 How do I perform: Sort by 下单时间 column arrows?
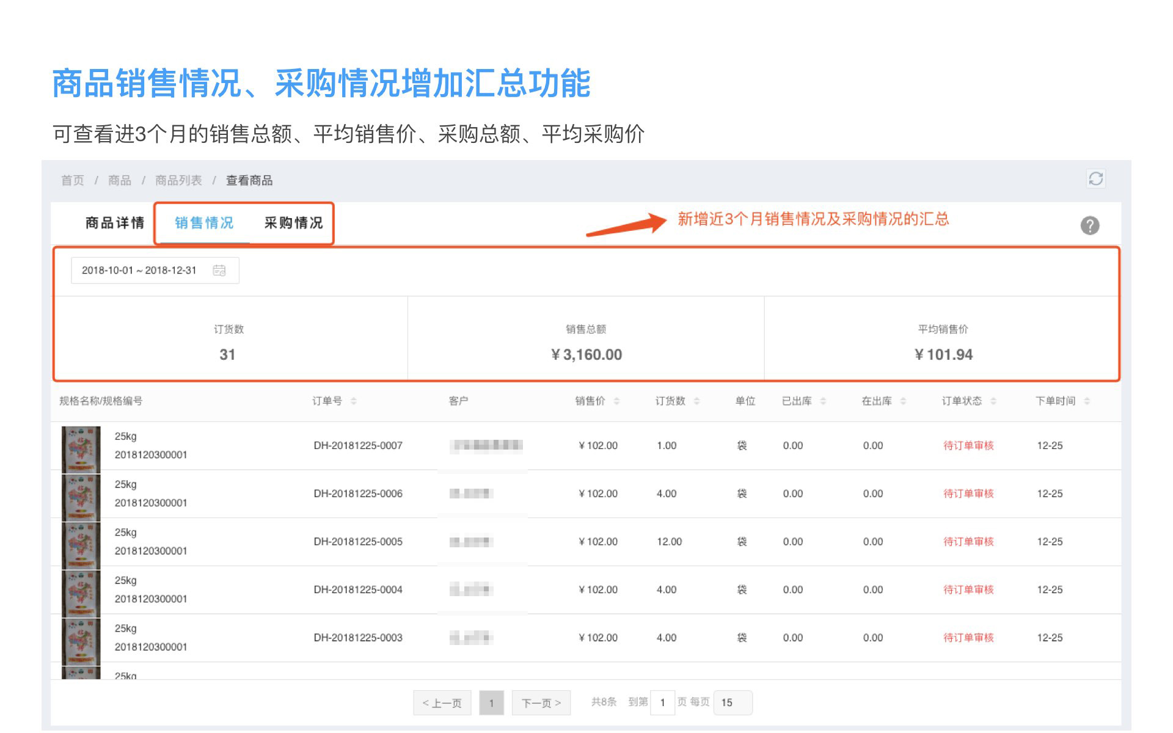pyautogui.click(x=1087, y=401)
